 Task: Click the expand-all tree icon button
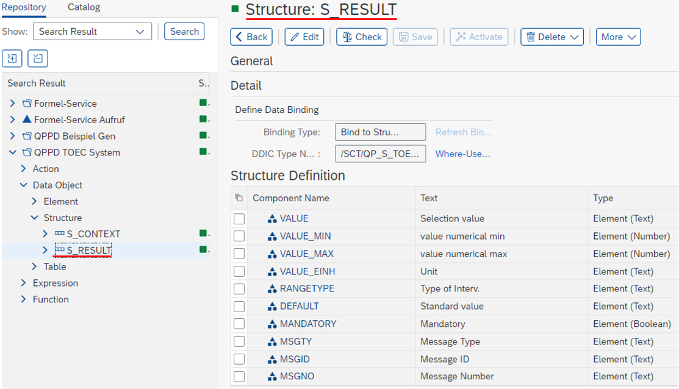tap(13, 59)
